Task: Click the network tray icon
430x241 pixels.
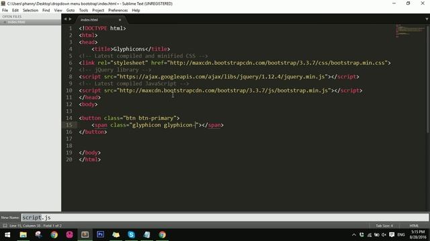Action: click(x=370, y=235)
